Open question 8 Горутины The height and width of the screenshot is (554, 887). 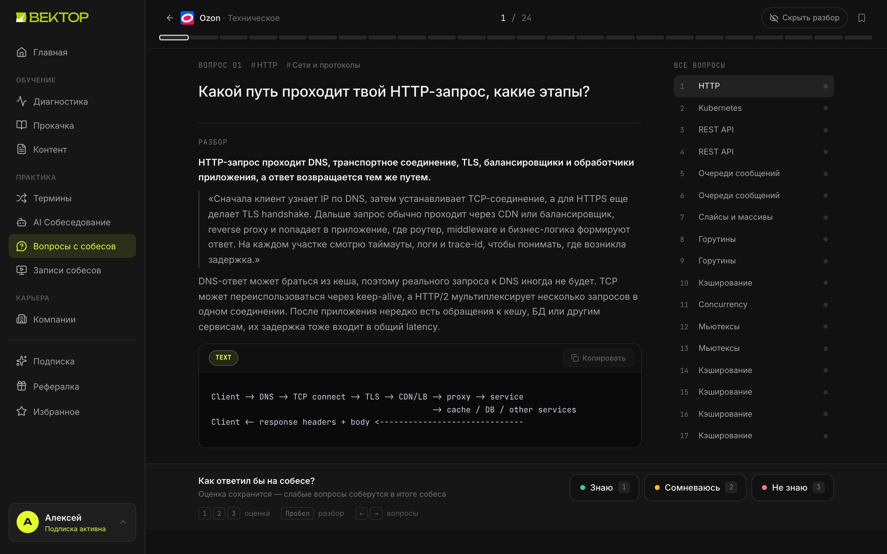click(754, 239)
